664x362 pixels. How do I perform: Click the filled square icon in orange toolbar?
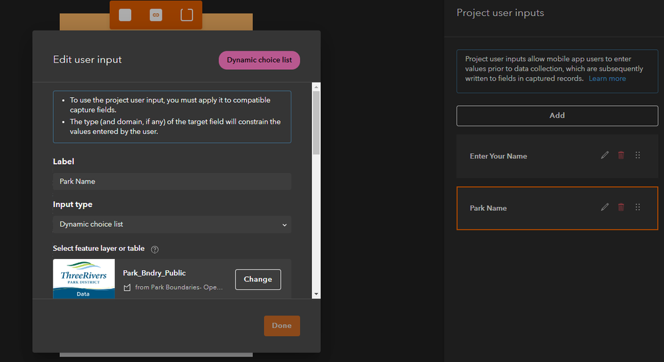125,15
